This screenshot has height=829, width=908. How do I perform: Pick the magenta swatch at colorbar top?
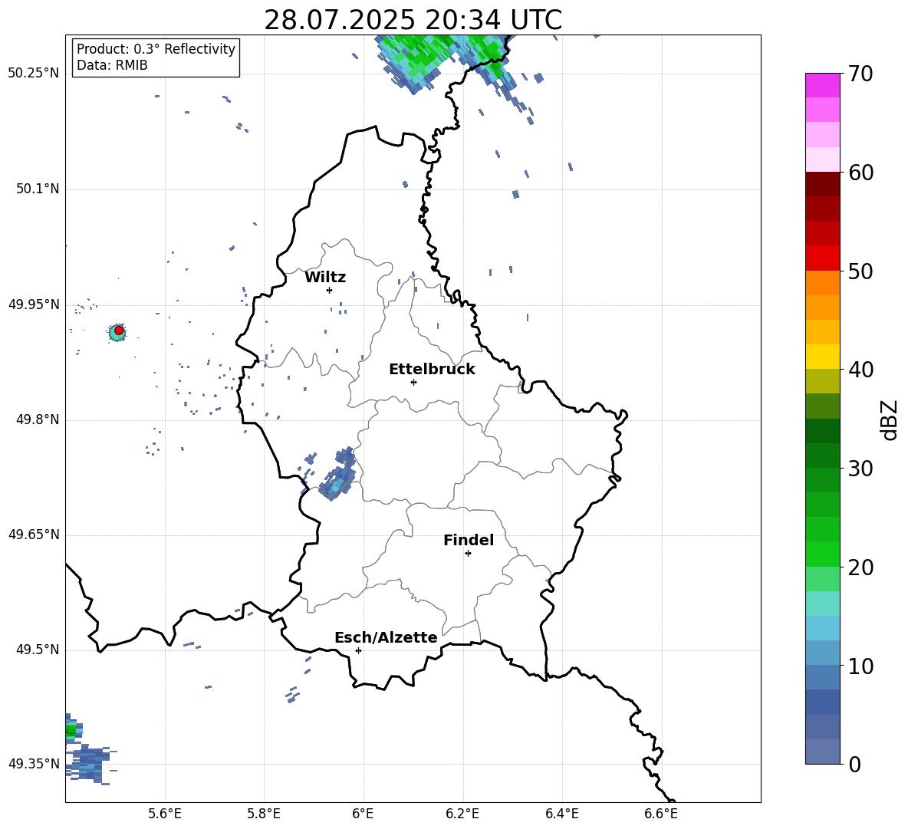coord(822,85)
